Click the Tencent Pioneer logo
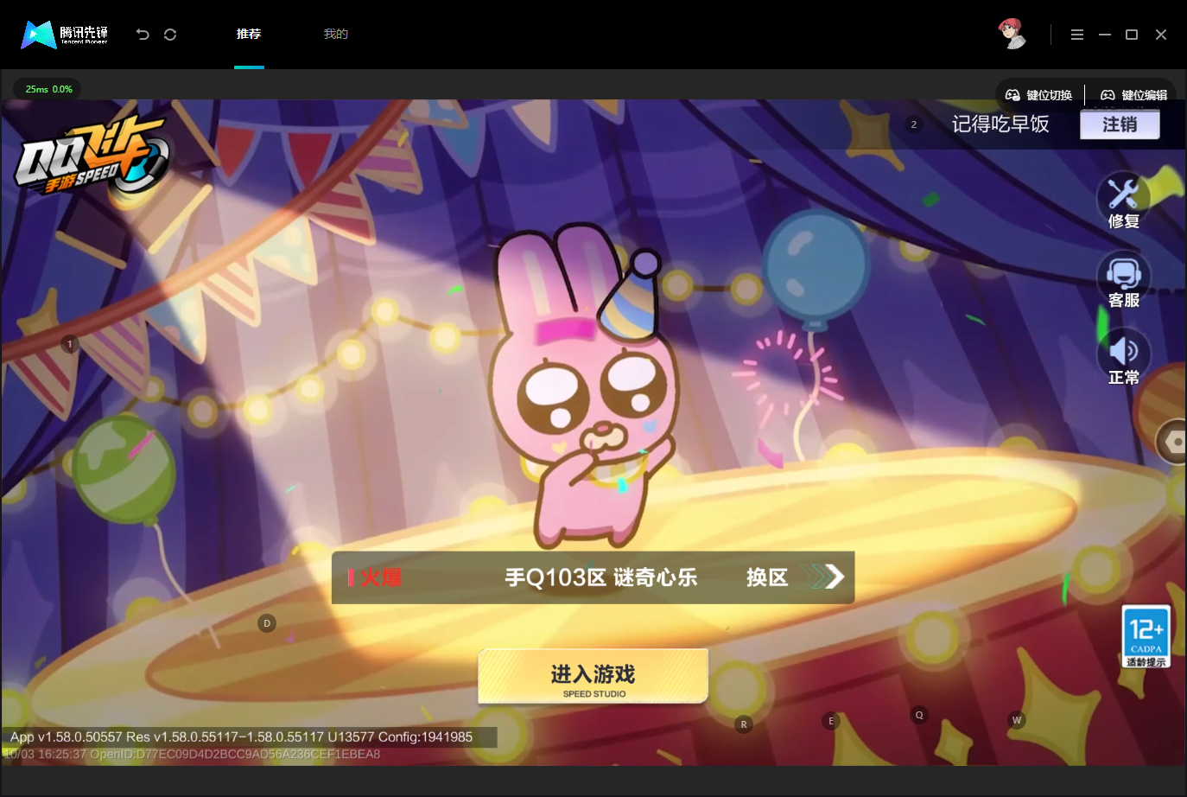Screen dimensions: 1187x797 (x=65, y=35)
